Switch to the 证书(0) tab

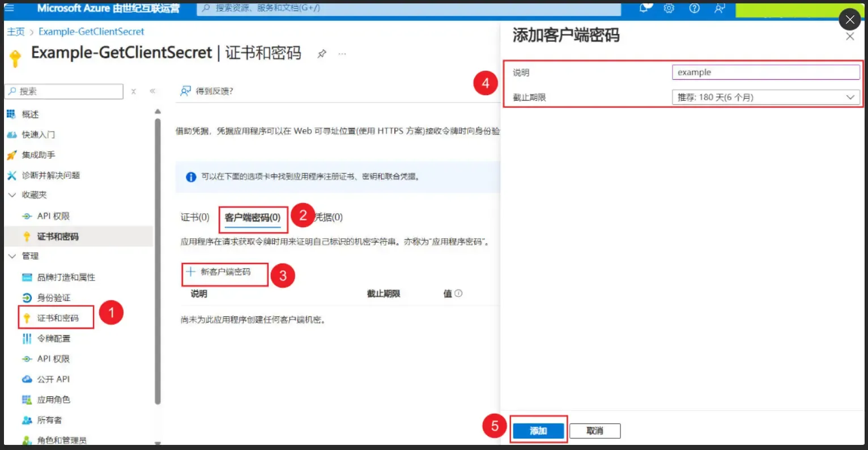194,217
